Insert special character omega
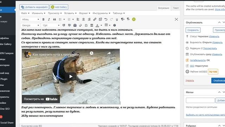 (86, 25)
